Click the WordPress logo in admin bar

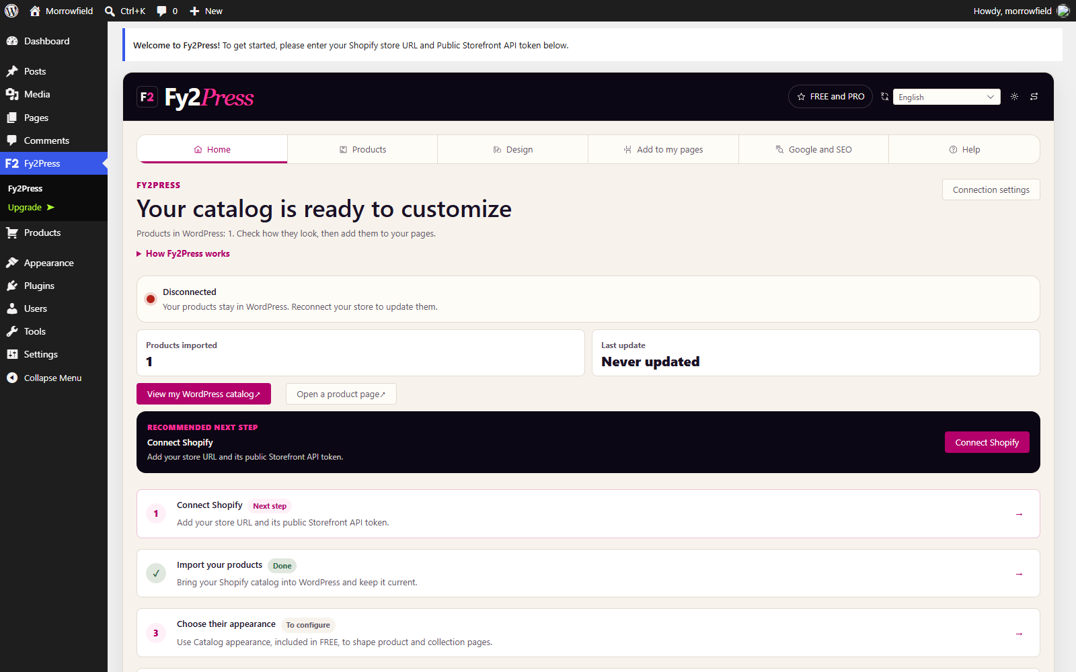click(11, 11)
